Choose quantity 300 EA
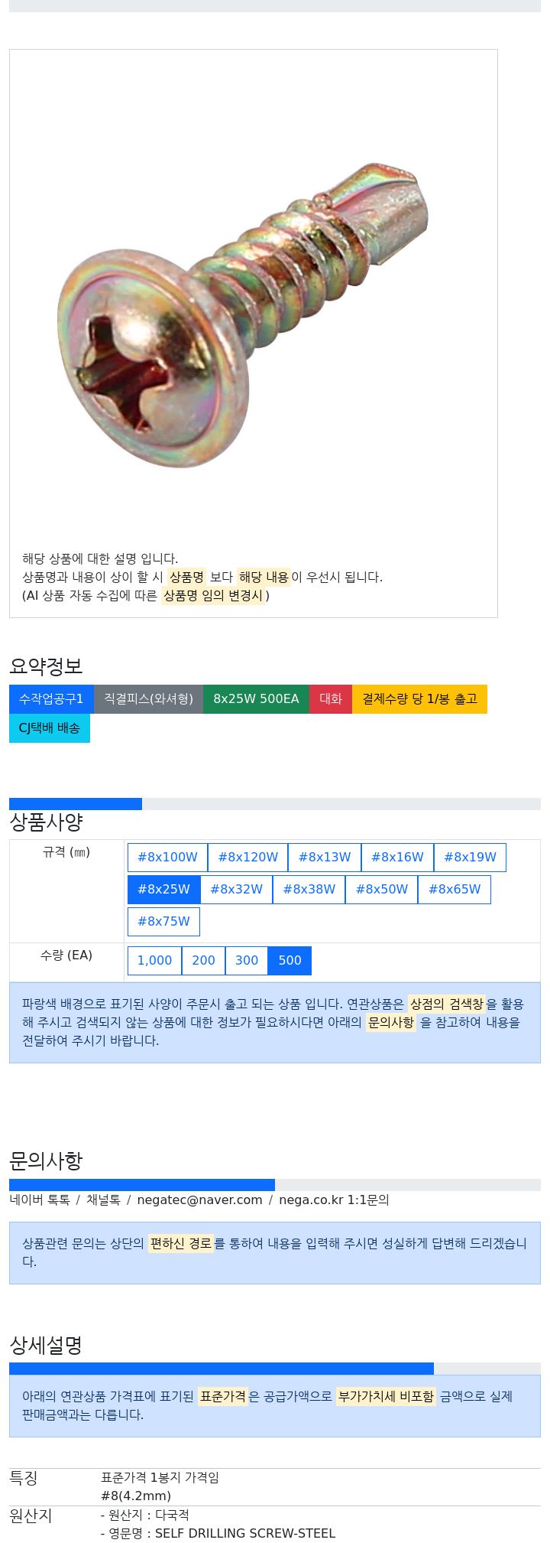The height and width of the screenshot is (1543, 550). 247,961
